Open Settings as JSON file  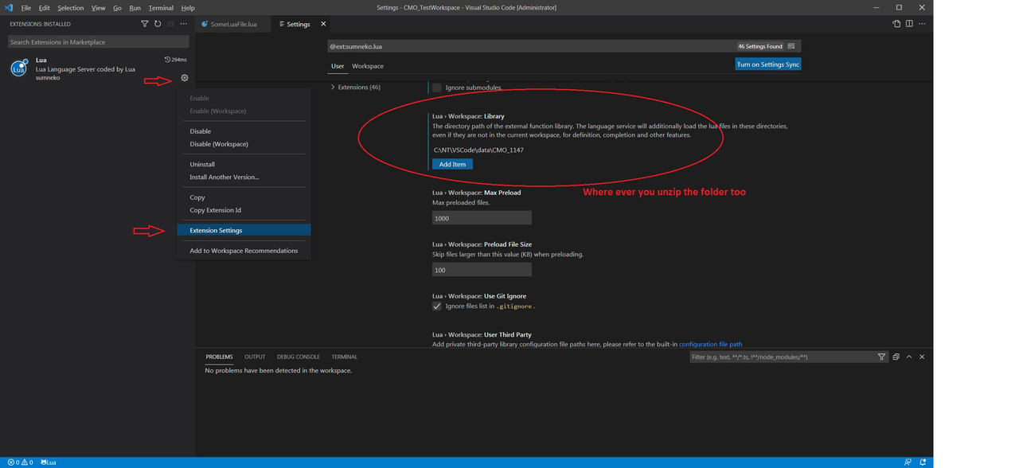click(x=896, y=24)
